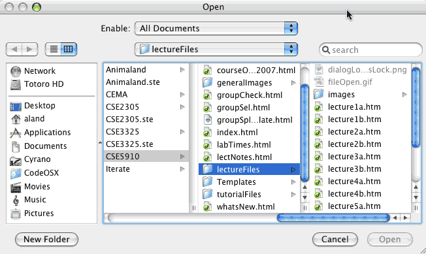Select lecture5a.htm file name

click(x=354, y=206)
